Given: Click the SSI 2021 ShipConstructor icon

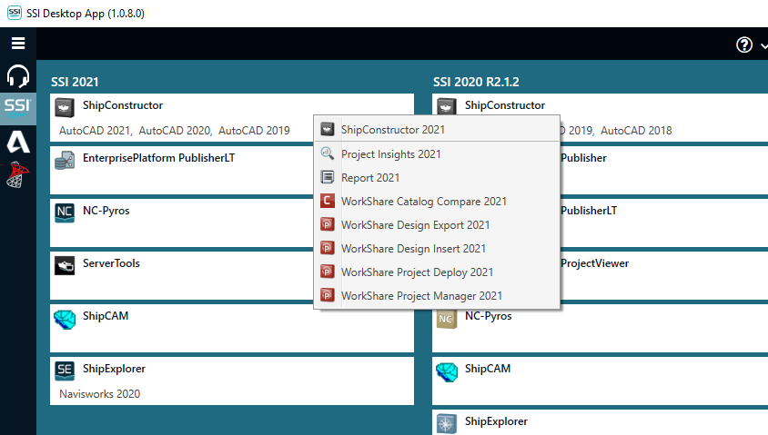Looking at the screenshot, I should [x=65, y=107].
